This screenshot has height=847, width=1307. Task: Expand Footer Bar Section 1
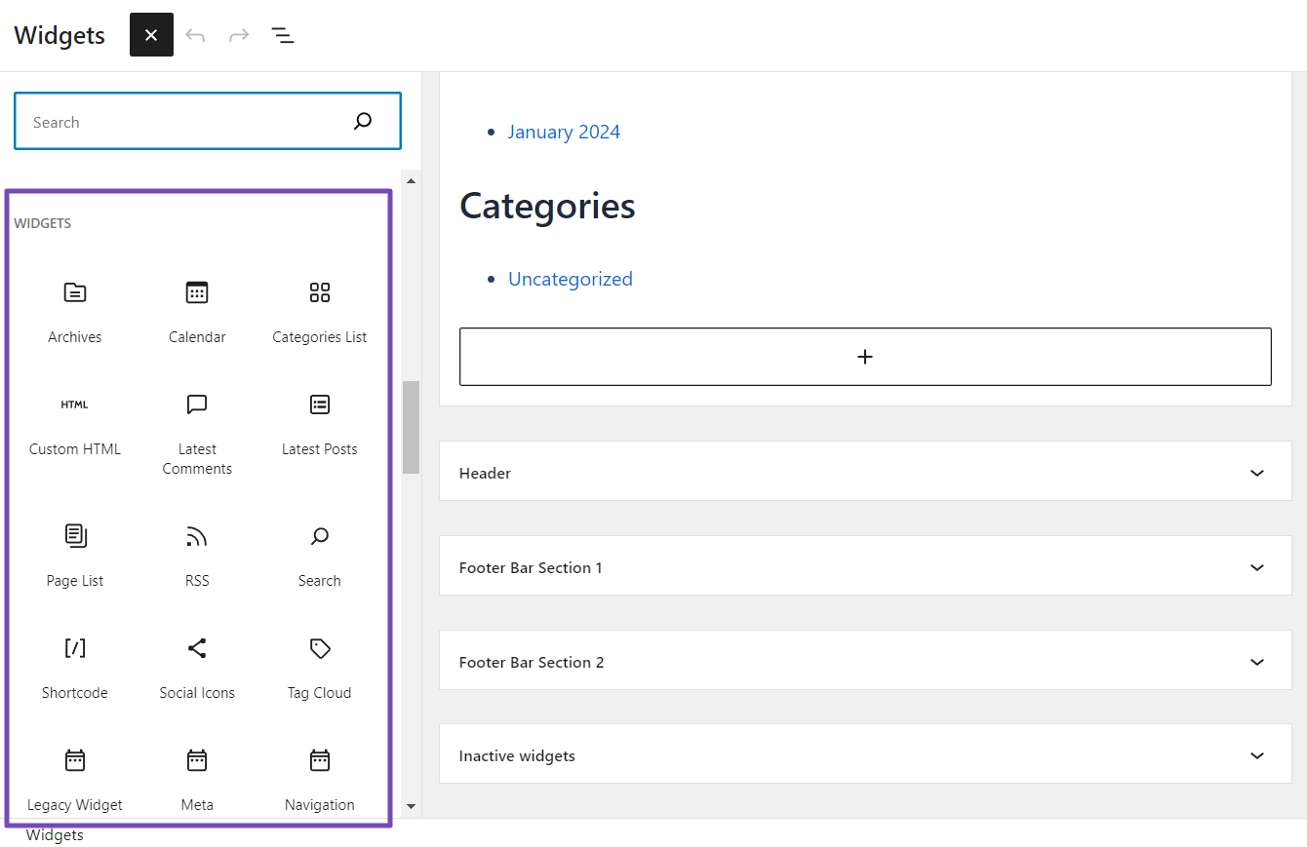pyautogui.click(x=865, y=567)
